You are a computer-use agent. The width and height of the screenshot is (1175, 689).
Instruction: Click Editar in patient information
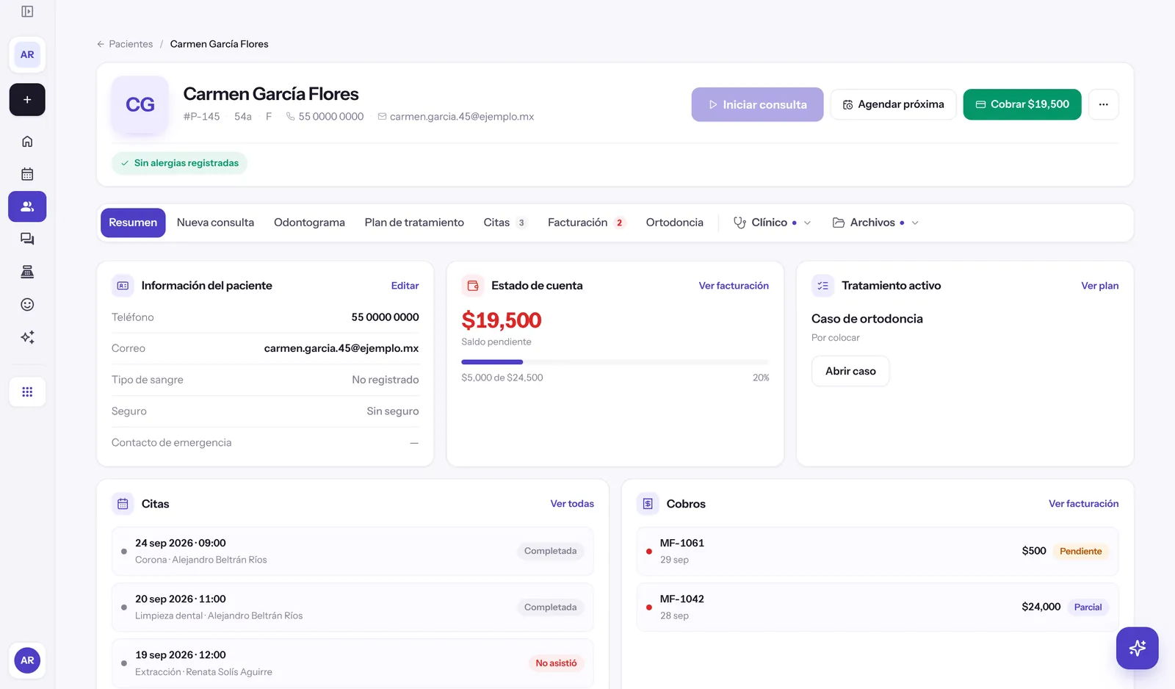click(405, 286)
